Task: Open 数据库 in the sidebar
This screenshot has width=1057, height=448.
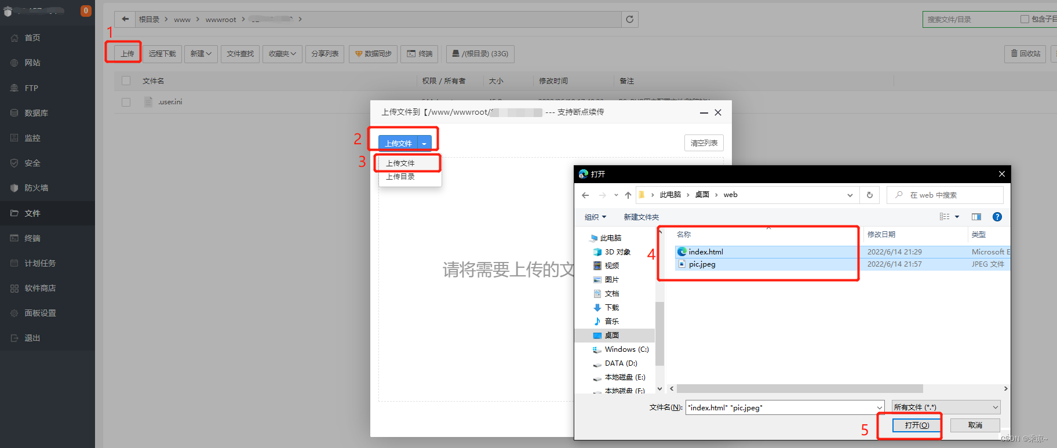Action: (36, 113)
